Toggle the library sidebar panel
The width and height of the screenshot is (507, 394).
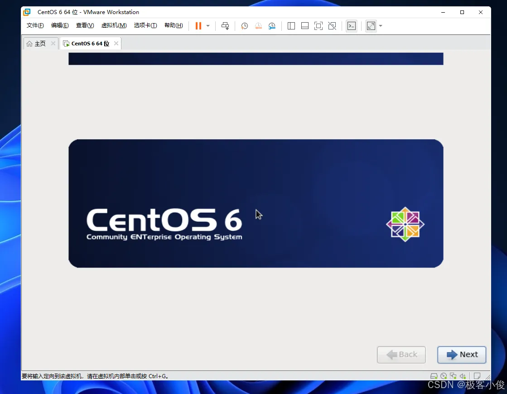pyautogui.click(x=291, y=26)
